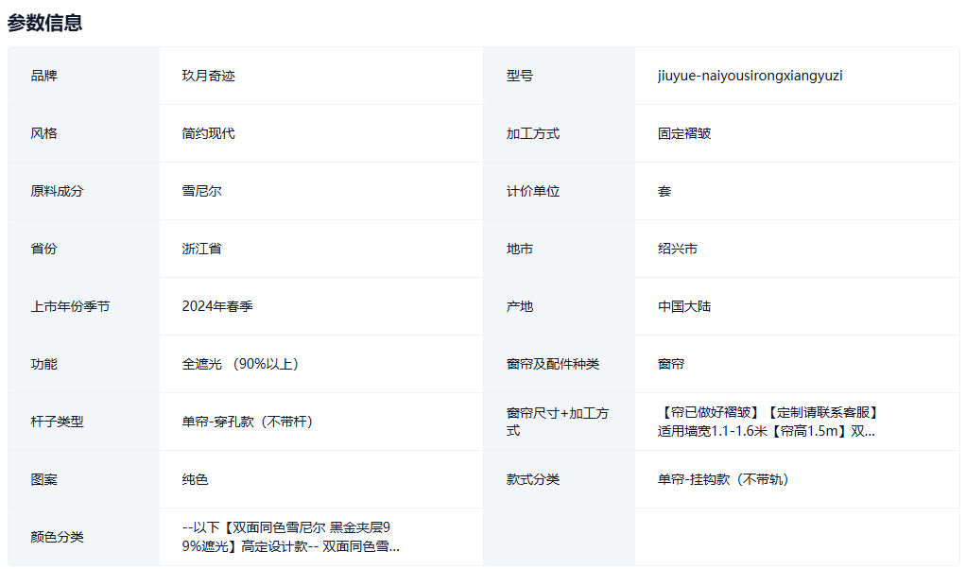
Task: Click the pricing unit value 套
Action: pos(664,191)
